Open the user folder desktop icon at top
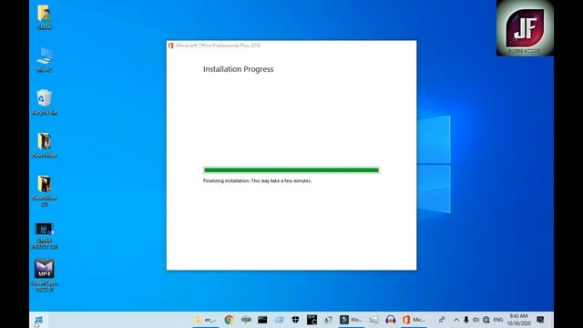 [44, 16]
